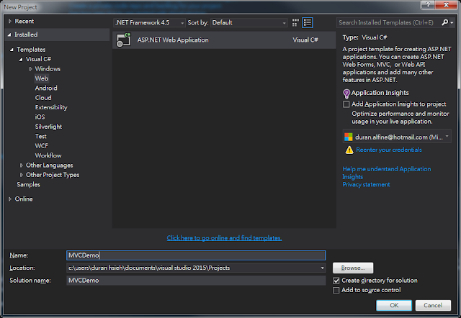The width and height of the screenshot is (461, 318).
Task: Open the Privacy statement link
Action: pos(366,185)
